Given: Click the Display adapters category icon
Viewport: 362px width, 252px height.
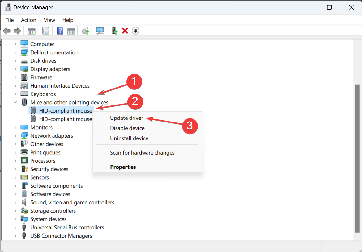Looking at the screenshot, I should [x=24, y=69].
